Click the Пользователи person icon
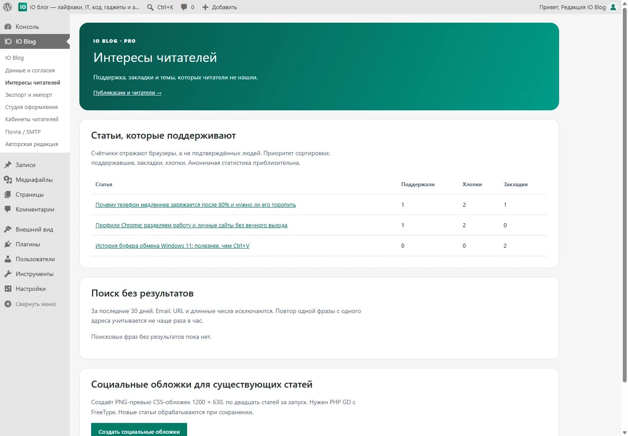Image resolution: width=628 pixels, height=436 pixels. (8, 259)
